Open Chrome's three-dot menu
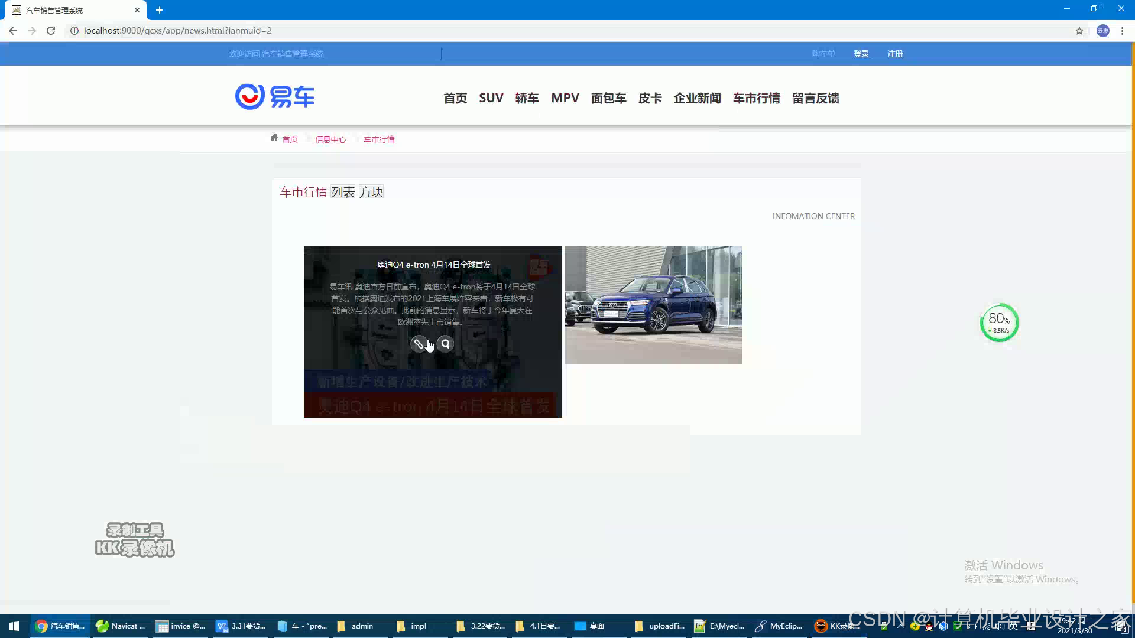The image size is (1135, 638). pos(1122,31)
